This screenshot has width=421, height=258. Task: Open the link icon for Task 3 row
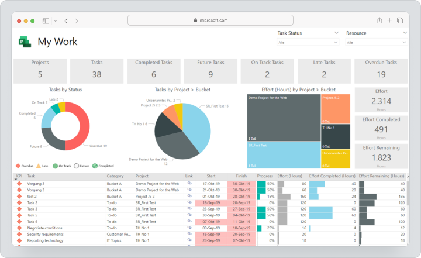(x=189, y=209)
